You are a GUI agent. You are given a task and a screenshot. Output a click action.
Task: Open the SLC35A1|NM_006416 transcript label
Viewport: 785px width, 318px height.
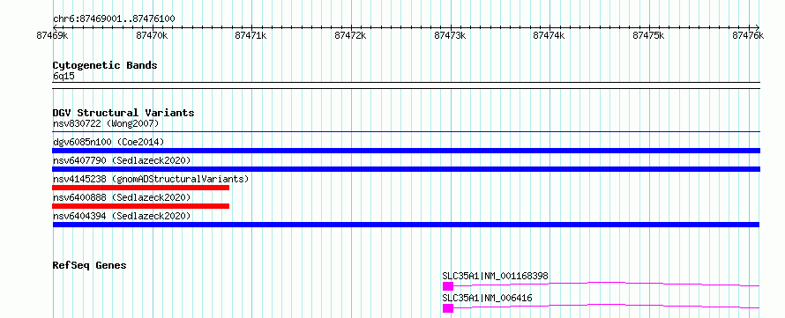tap(487, 298)
